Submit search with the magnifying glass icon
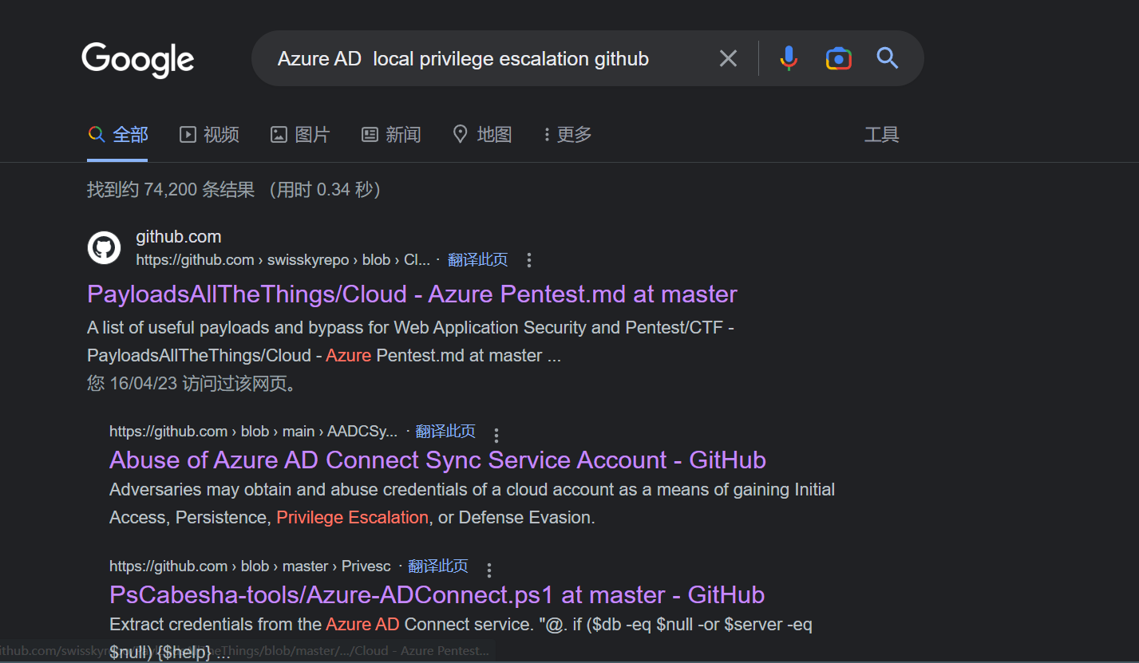This screenshot has width=1139, height=663. coord(888,58)
